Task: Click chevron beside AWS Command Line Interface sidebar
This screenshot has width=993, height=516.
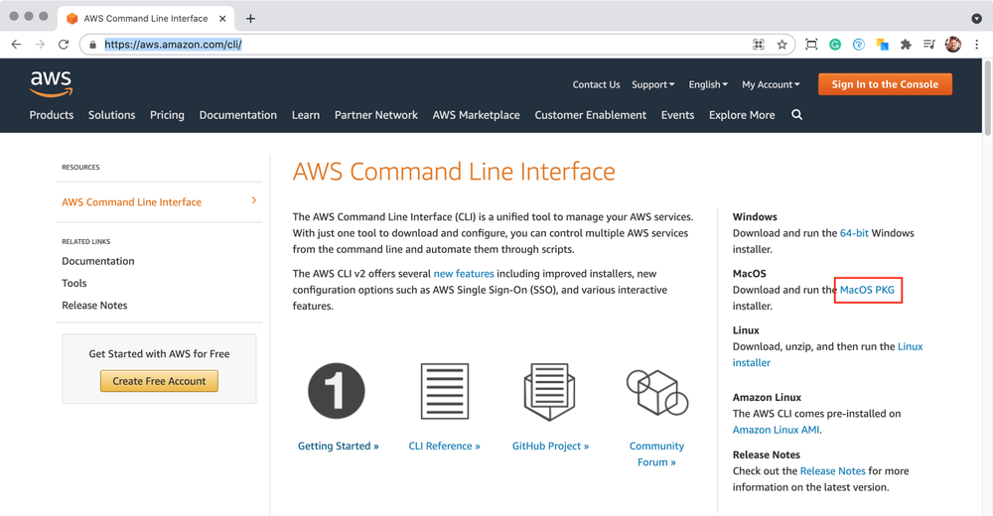Action: pos(254,200)
